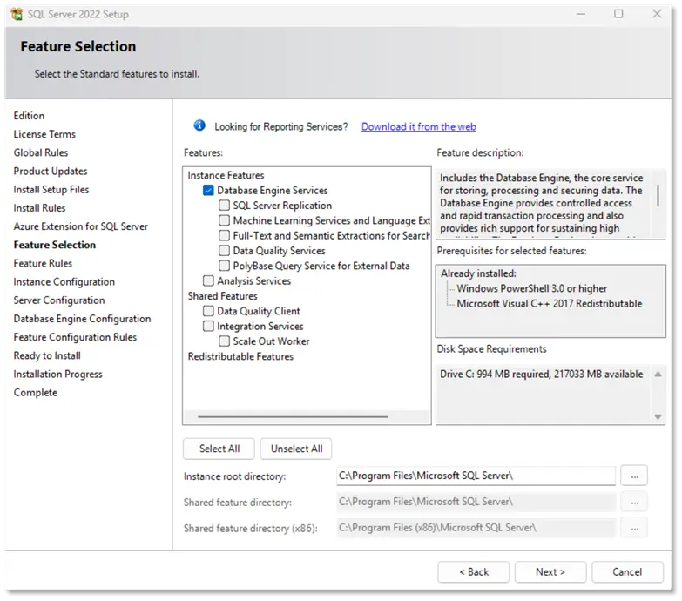Viewport: 682px width, 601px height.
Task: Check PolyBase Query Service for External Data
Action: [224, 266]
